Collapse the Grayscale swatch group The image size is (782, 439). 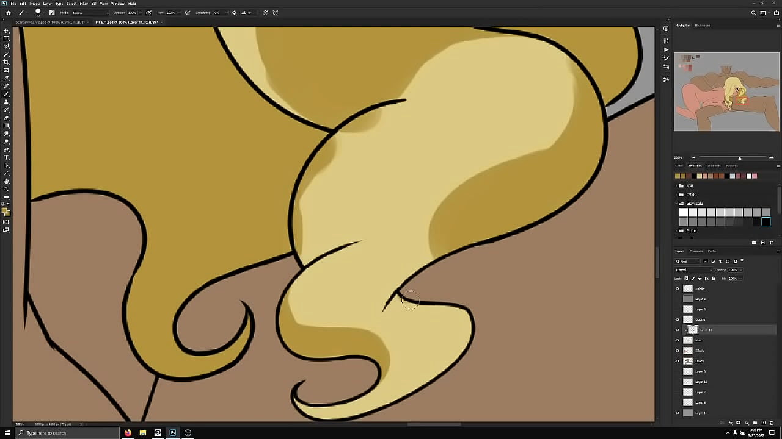(676, 204)
